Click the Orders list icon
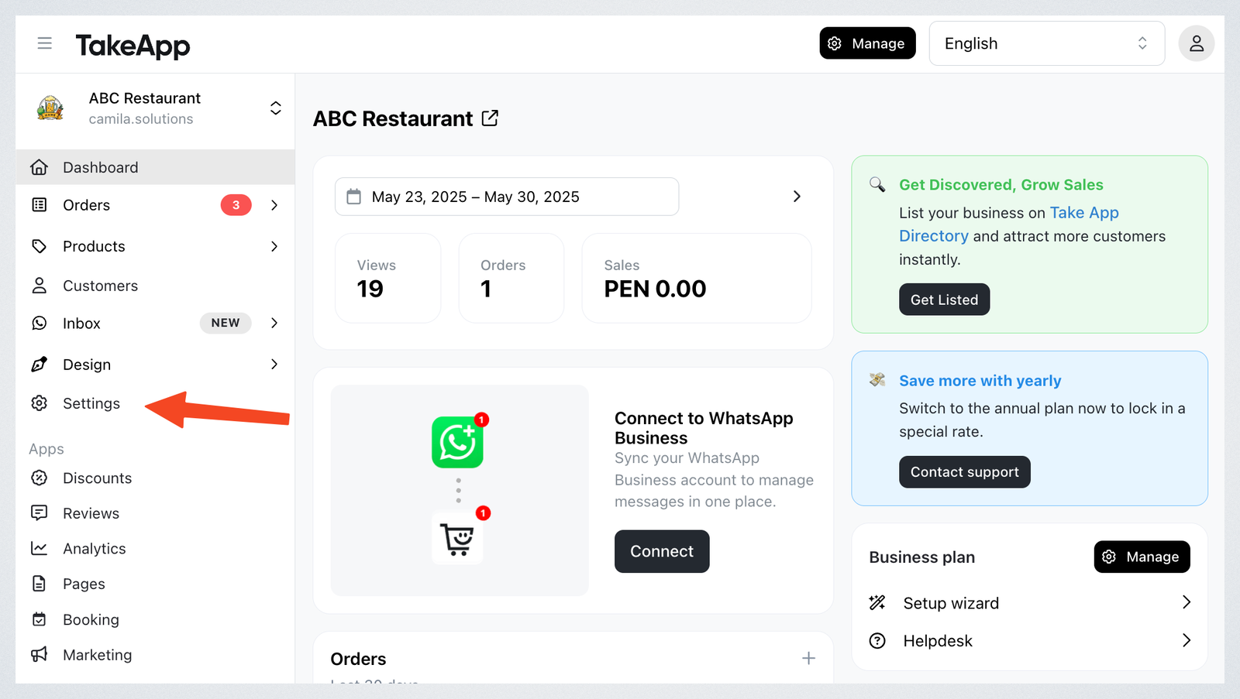Viewport: 1240px width, 699px height. [x=40, y=205]
